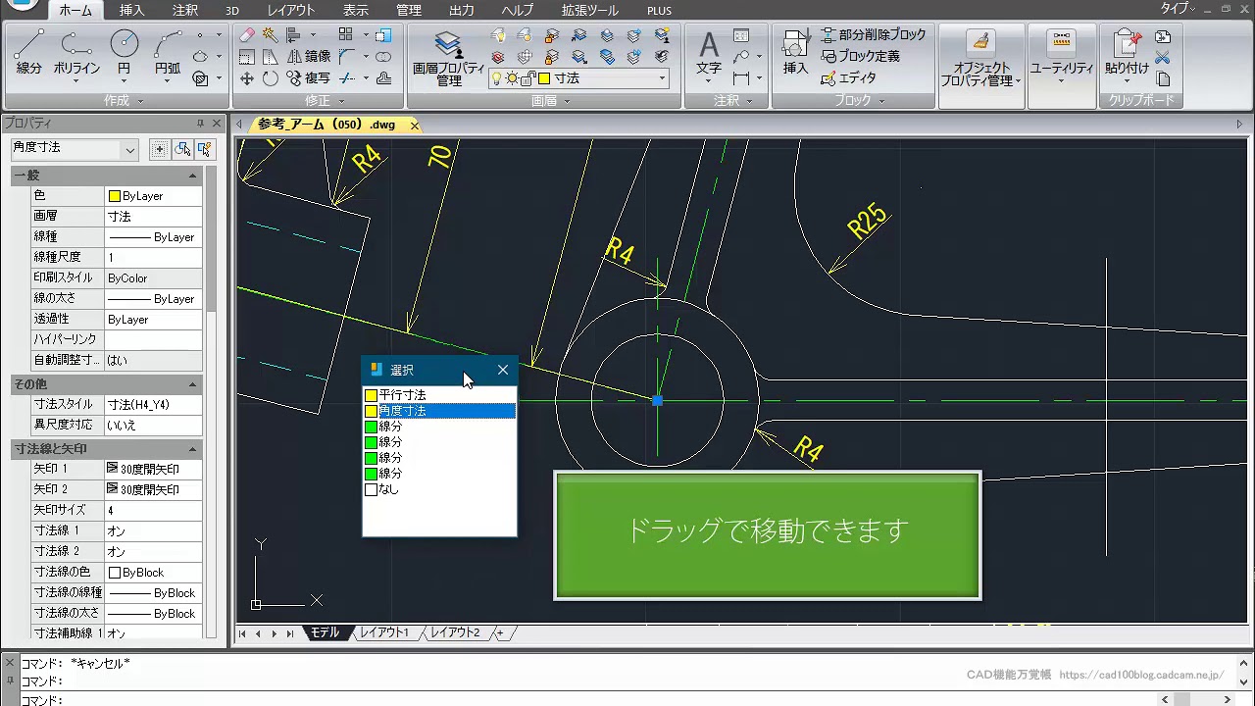1255x706 pixels.
Task: Click the 寸法線の色 ByBlock color swatch
Action: pyautogui.click(x=115, y=573)
